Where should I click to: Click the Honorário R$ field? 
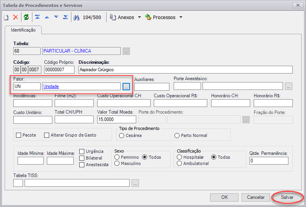[x=273, y=103]
